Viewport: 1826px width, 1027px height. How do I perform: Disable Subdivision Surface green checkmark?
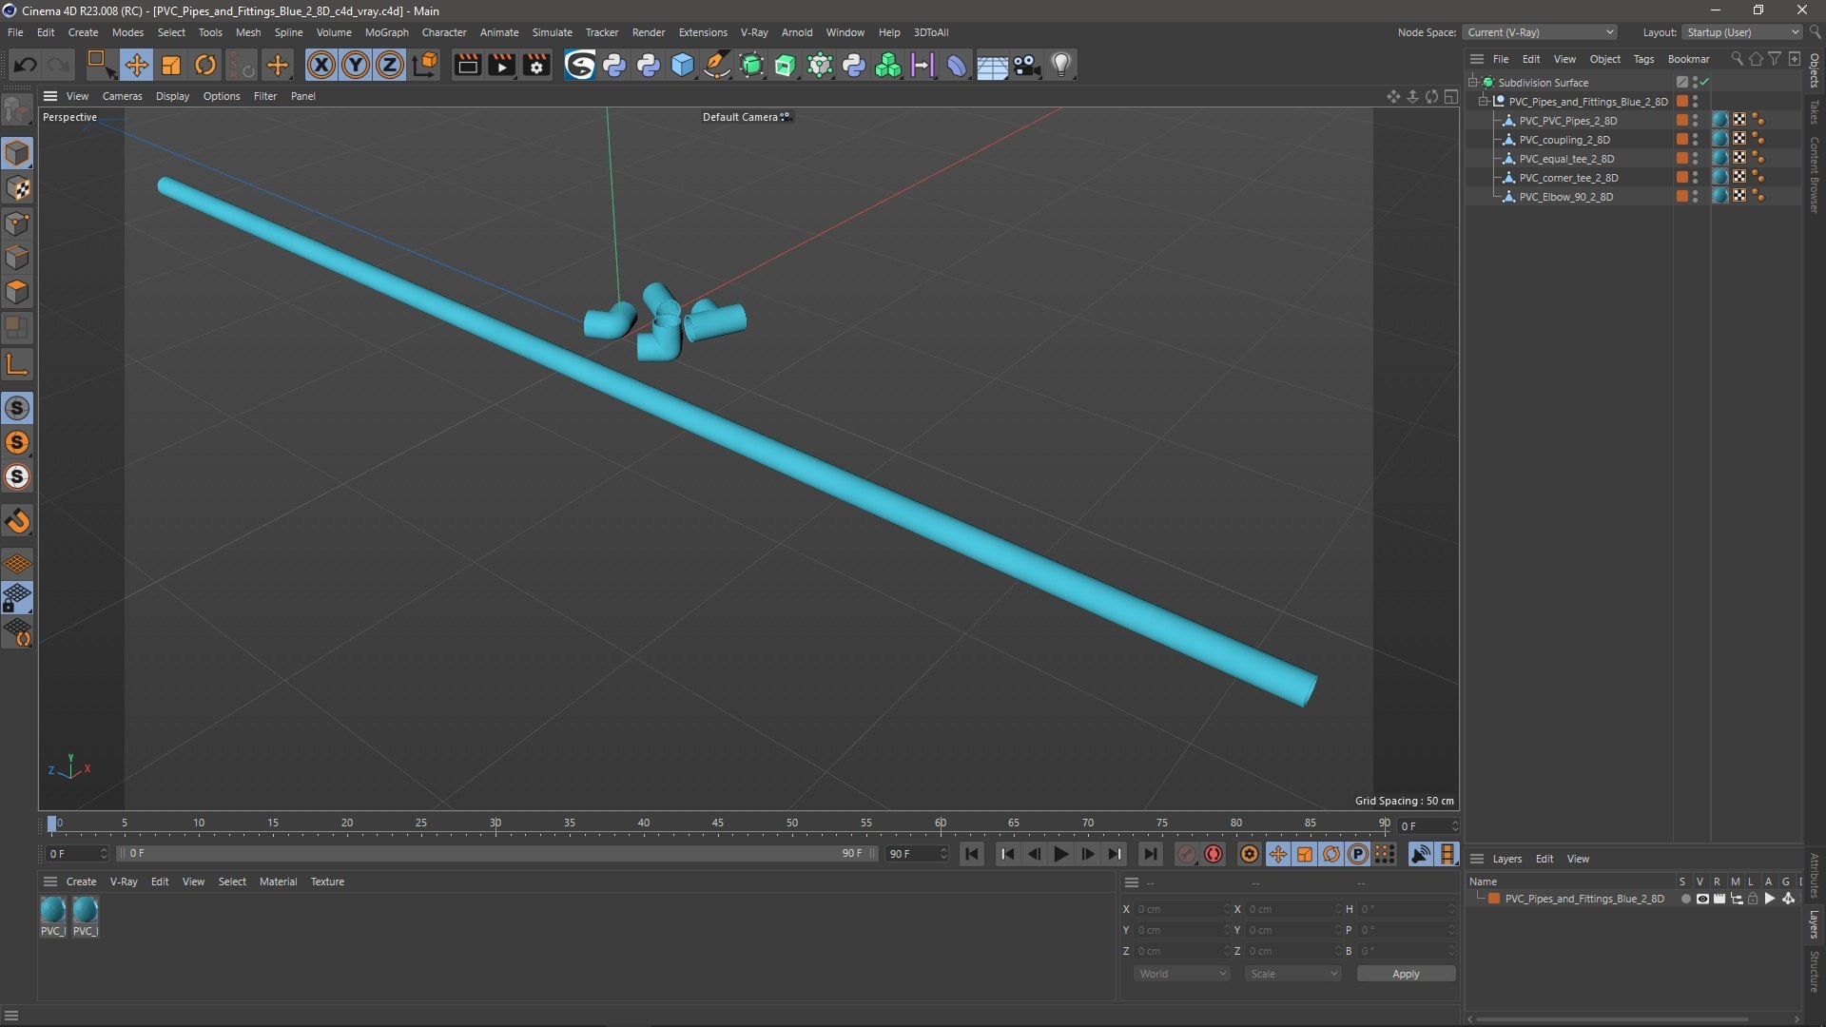click(1705, 83)
